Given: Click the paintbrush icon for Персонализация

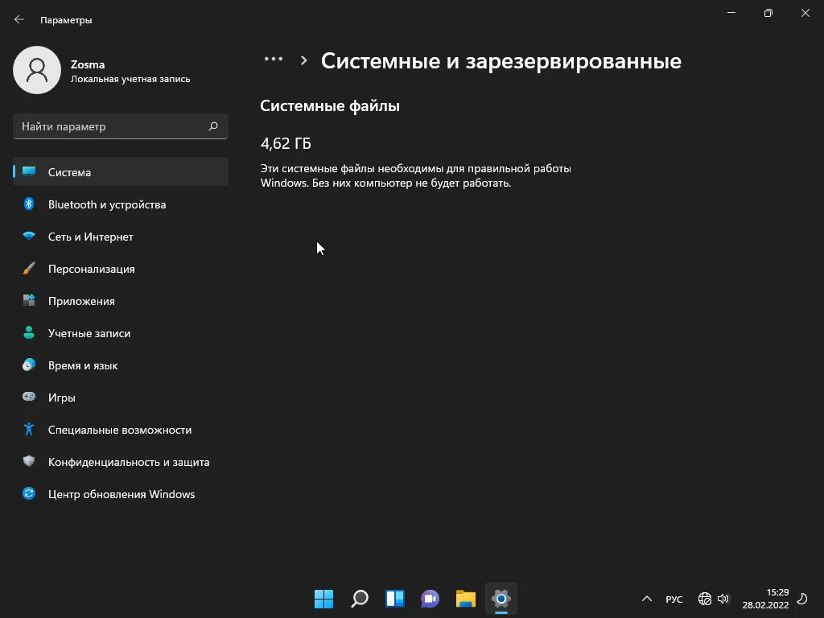Looking at the screenshot, I should 29,269.
